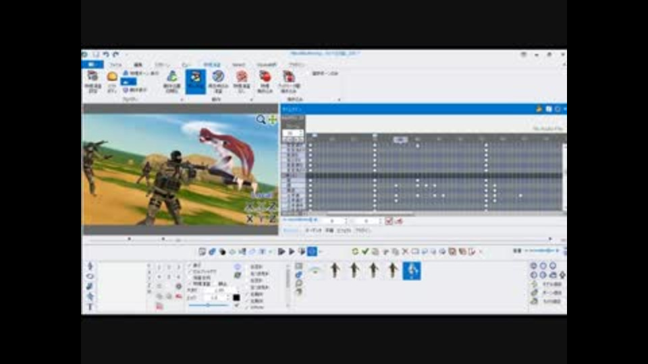Image resolution: width=648 pixels, height=364 pixels.
Task: Open the dropdown arrow at timeline header corner
Action: [x=564, y=109]
